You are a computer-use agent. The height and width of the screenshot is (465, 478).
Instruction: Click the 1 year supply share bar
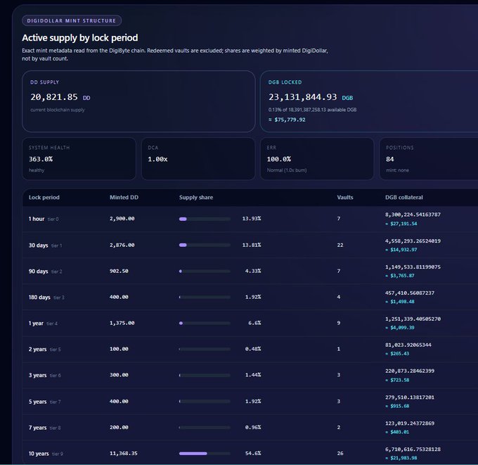pyautogui.click(x=205, y=323)
